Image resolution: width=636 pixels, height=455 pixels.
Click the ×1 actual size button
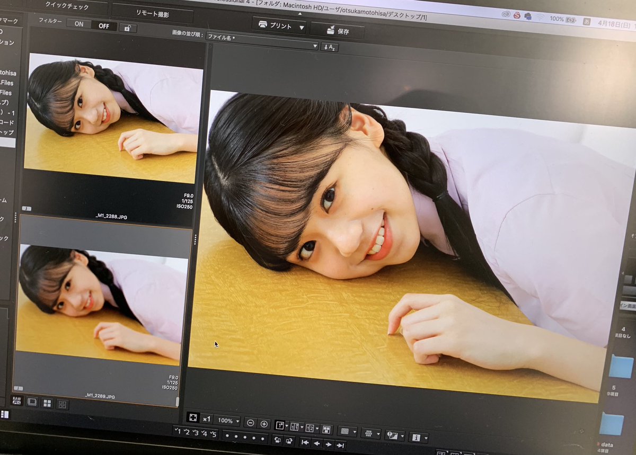pyautogui.click(x=207, y=419)
